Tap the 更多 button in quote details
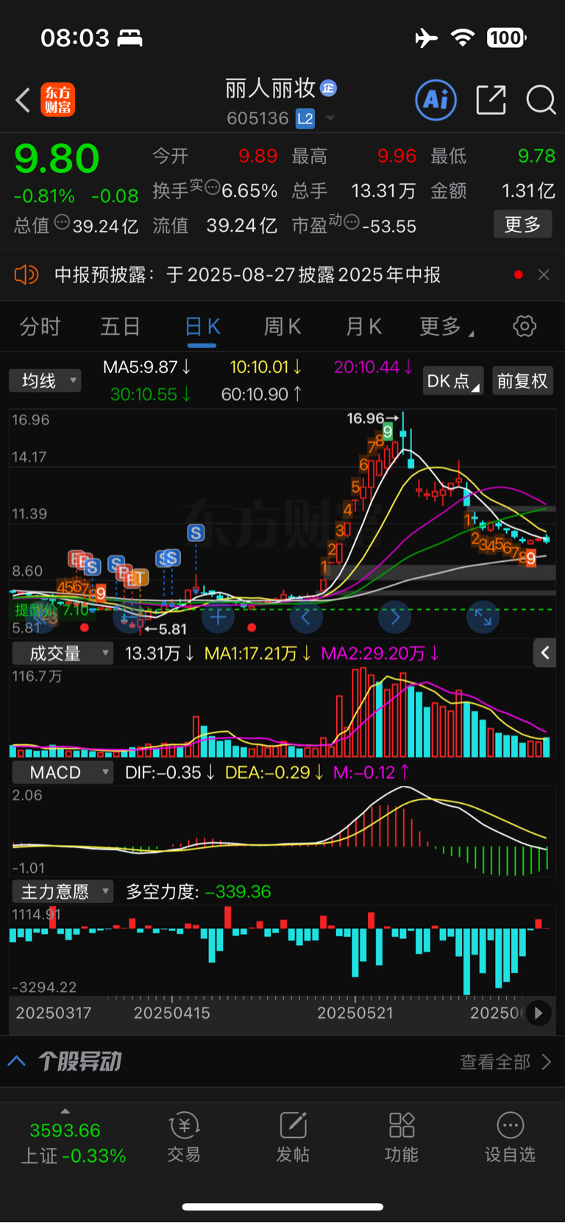Viewport: 565px width, 1223px height. tap(522, 224)
